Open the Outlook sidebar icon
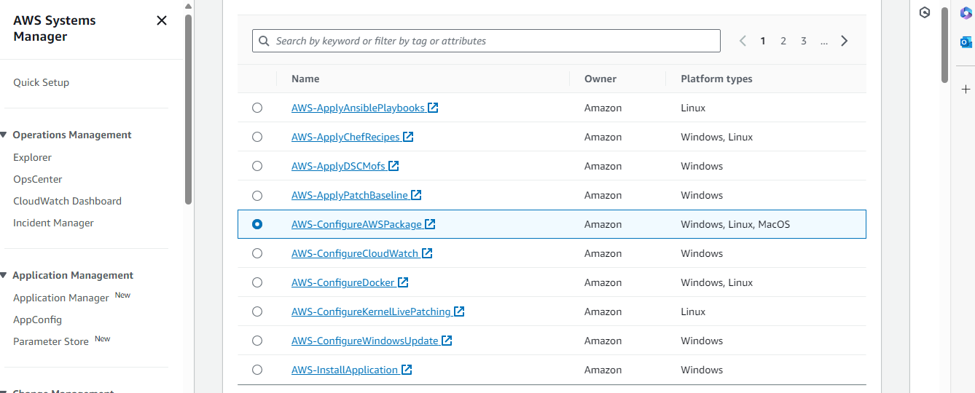 pos(966,42)
